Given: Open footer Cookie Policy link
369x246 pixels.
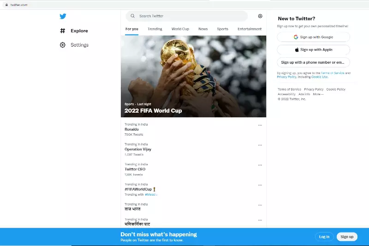Looking at the screenshot, I should pyautogui.click(x=336, y=90).
